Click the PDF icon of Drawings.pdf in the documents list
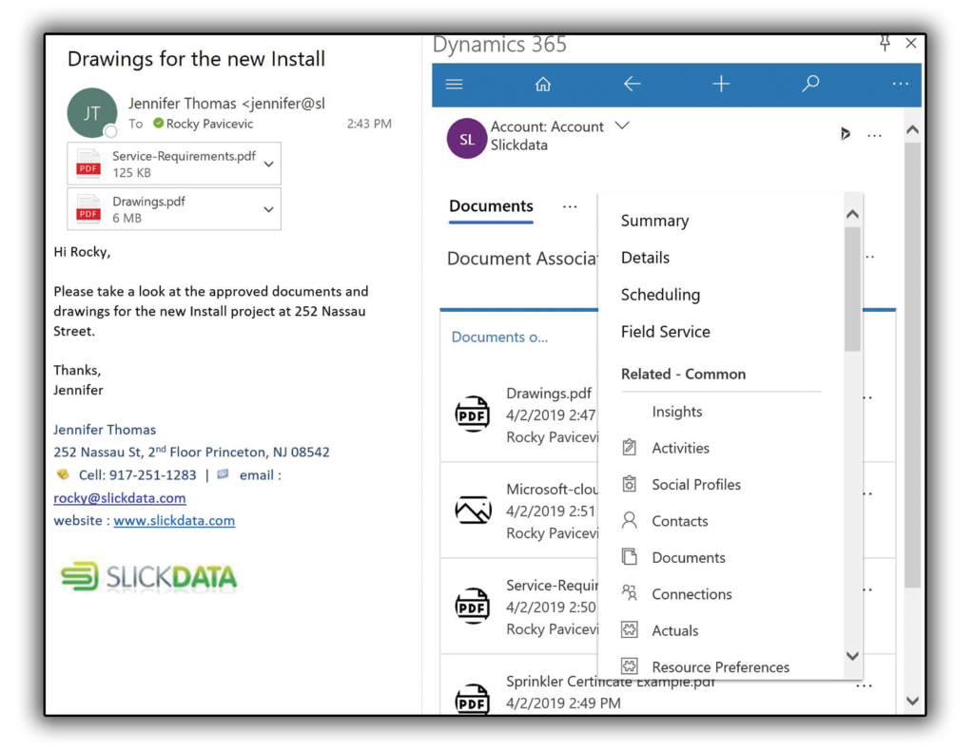The width and height of the screenshot is (974, 752). [473, 415]
